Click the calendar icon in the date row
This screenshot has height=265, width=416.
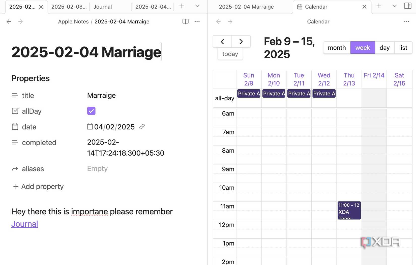(90, 127)
